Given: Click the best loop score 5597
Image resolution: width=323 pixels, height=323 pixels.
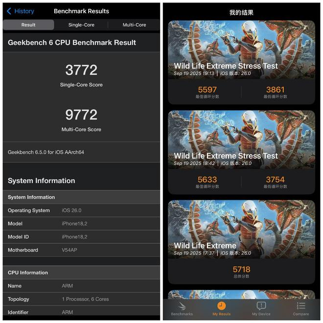Looking at the screenshot, I should [x=207, y=90].
